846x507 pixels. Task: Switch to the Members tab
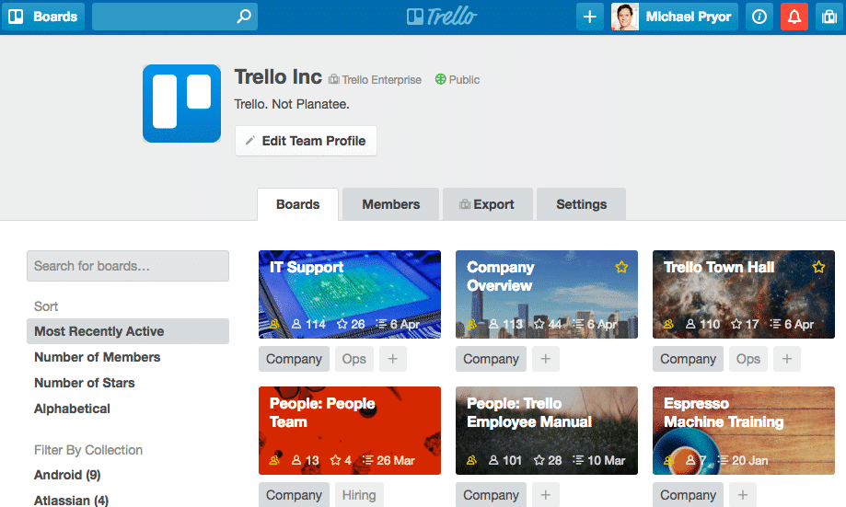click(390, 204)
